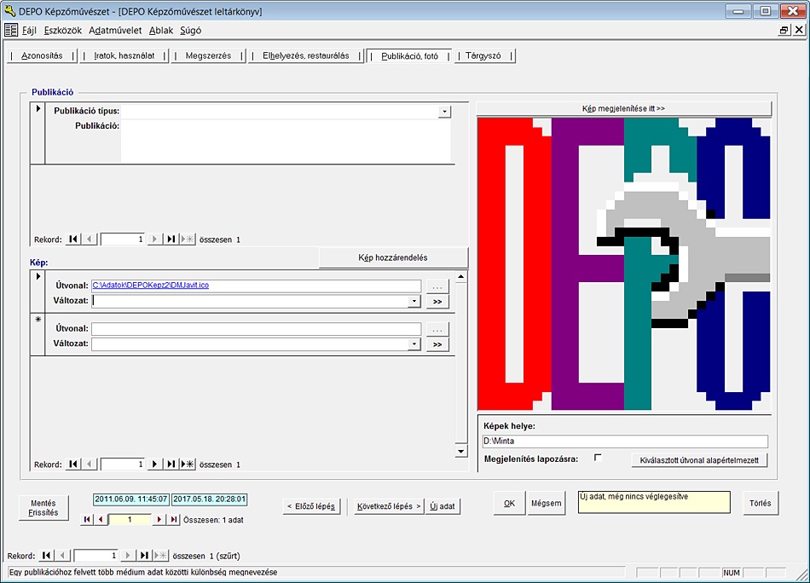Click the form icon left of Fájl menu
Screen dimensions: 810x583
point(11,30)
